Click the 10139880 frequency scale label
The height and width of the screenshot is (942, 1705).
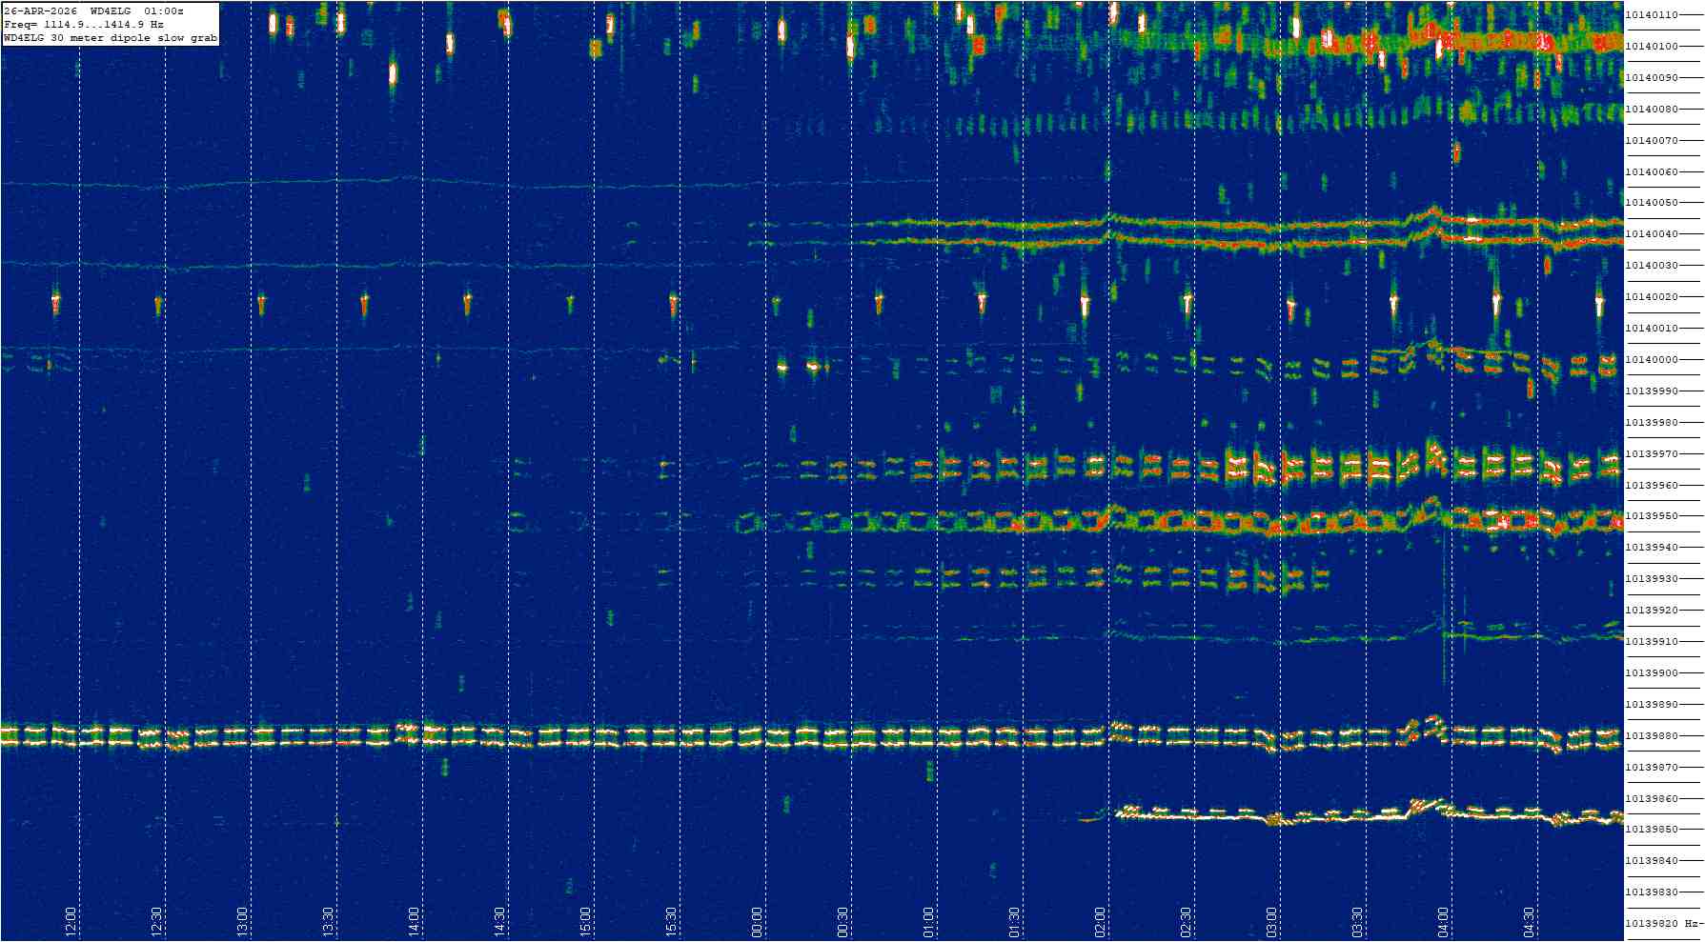(1652, 736)
